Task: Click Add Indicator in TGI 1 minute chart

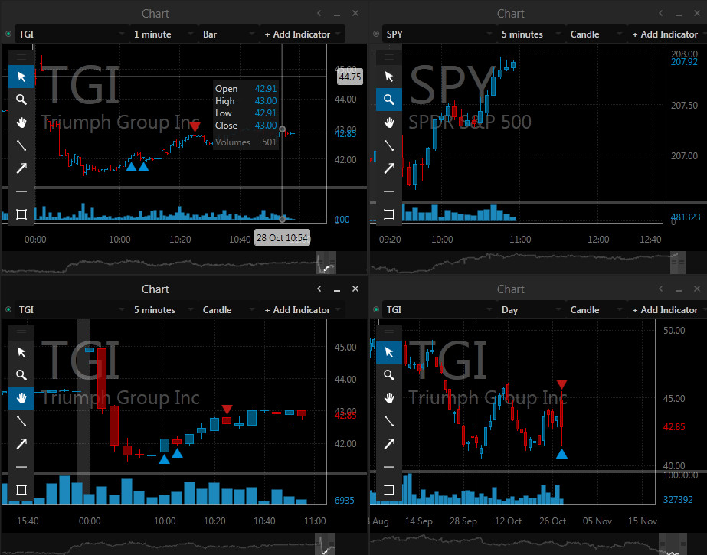Action: click(302, 34)
